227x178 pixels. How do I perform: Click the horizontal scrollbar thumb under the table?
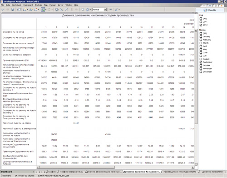[77, 167]
